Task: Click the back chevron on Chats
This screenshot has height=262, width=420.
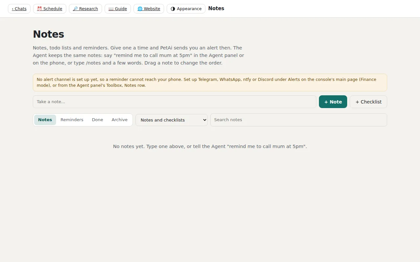Action: pyautogui.click(x=12, y=9)
